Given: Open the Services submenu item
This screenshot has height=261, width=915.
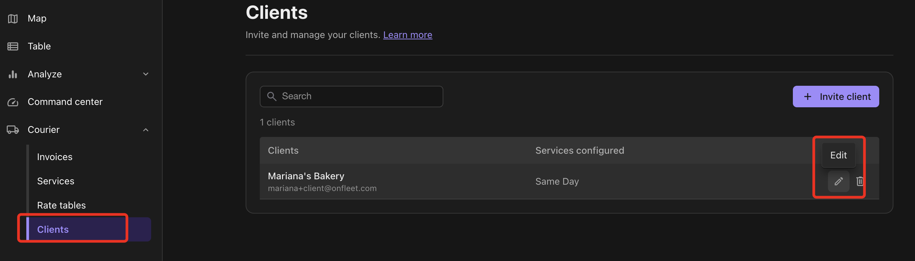Looking at the screenshot, I should pos(56,181).
